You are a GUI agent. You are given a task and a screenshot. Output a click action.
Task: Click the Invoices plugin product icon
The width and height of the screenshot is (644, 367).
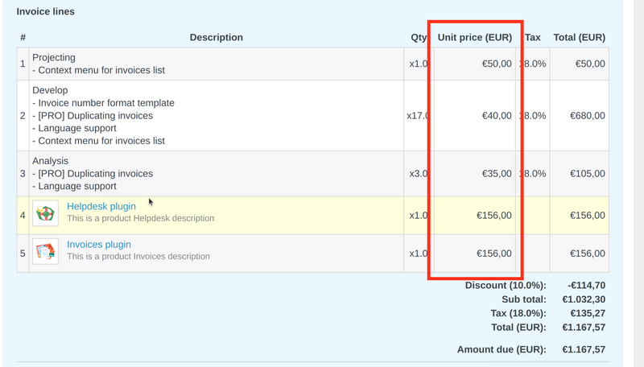coord(45,252)
